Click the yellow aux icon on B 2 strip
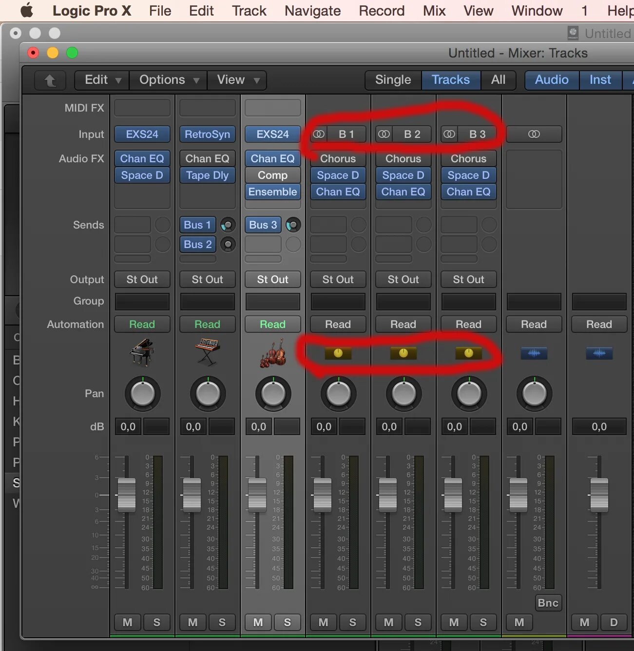 click(x=403, y=353)
